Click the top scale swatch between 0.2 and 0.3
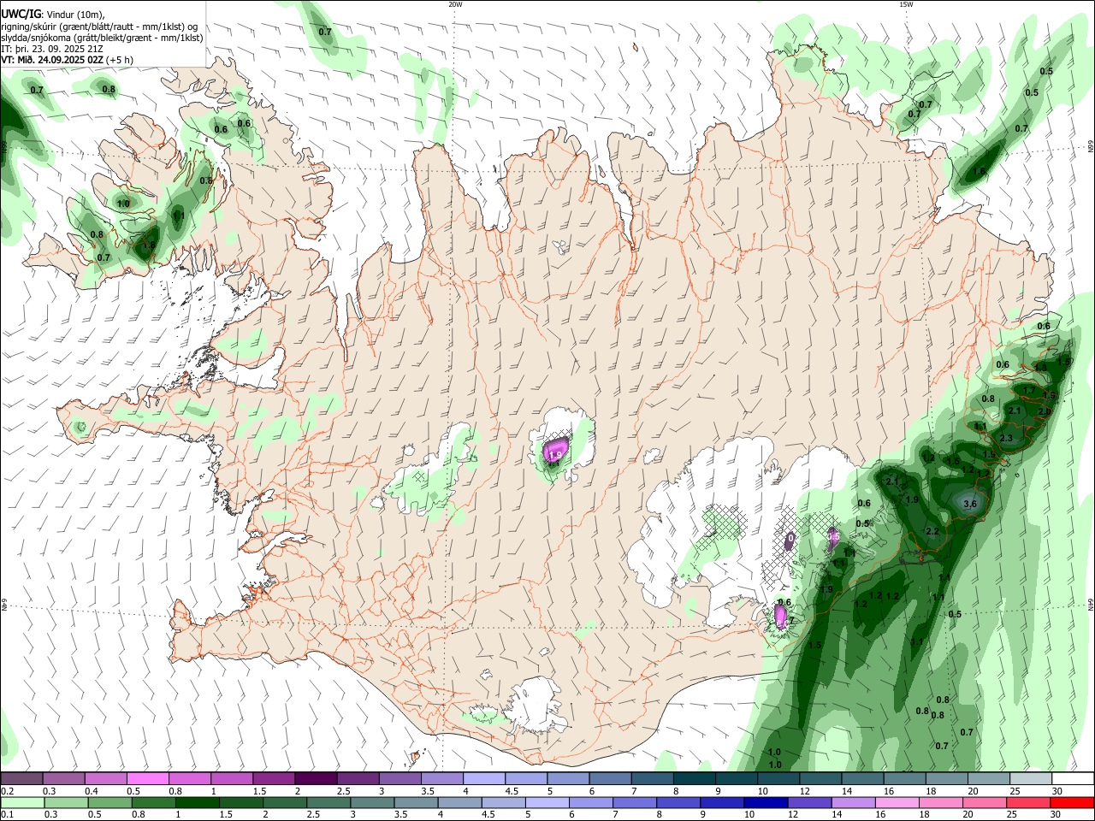 click(x=22, y=778)
